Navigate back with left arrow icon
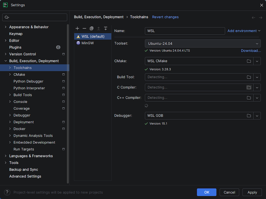Image resolution: width=266 pixels, height=199 pixels. coord(253,18)
